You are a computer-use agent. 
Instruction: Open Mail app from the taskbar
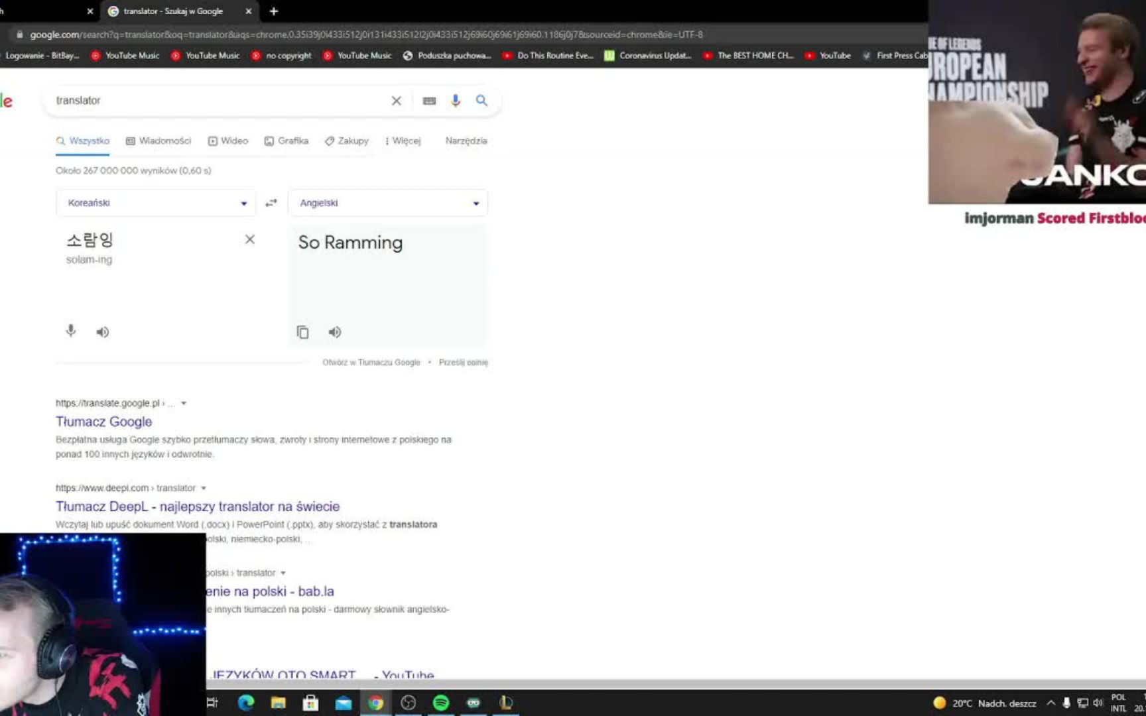tap(344, 703)
